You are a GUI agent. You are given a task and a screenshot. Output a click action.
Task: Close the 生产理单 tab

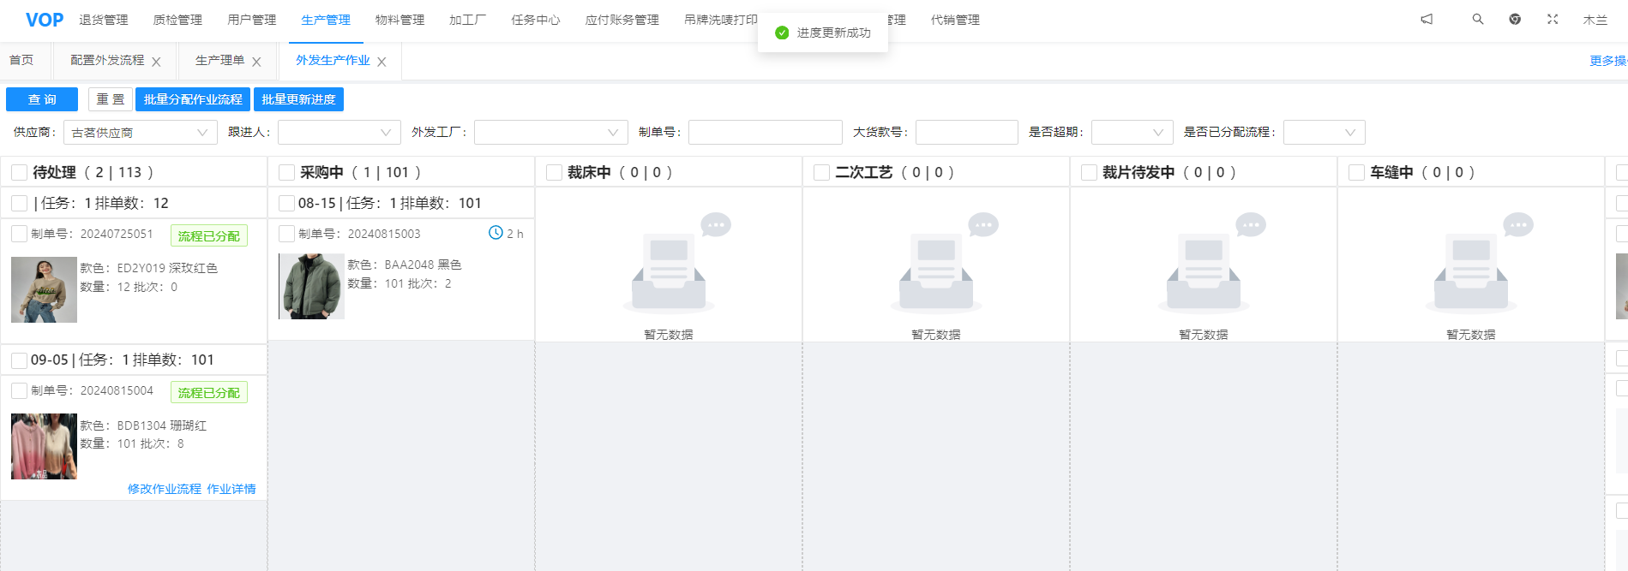(x=256, y=62)
